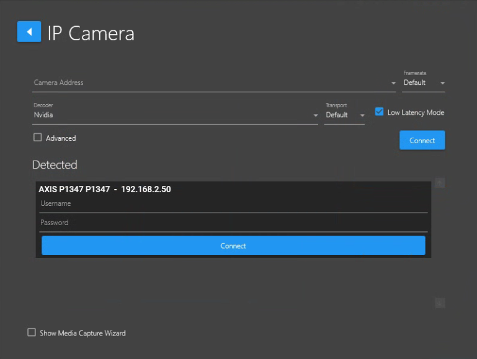Click the Username field for AXIS camera

[x=233, y=204]
